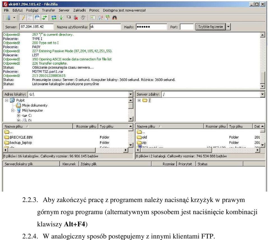Click the Priorytet queue column header
This screenshot has height=240, width=269.
(x=186, y=164)
